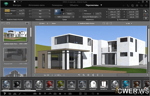
Task: Click the info icon under preview
Action: [102, 75]
